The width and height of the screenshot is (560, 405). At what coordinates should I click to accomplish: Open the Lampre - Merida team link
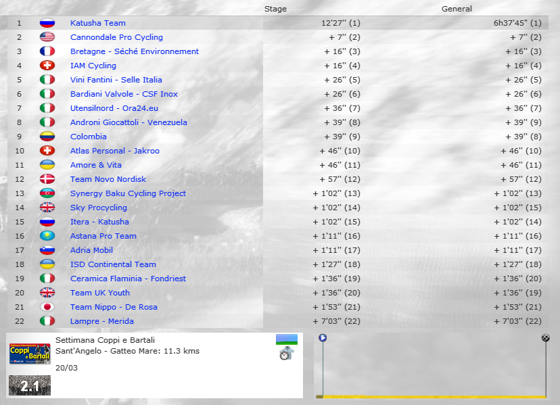(101, 321)
